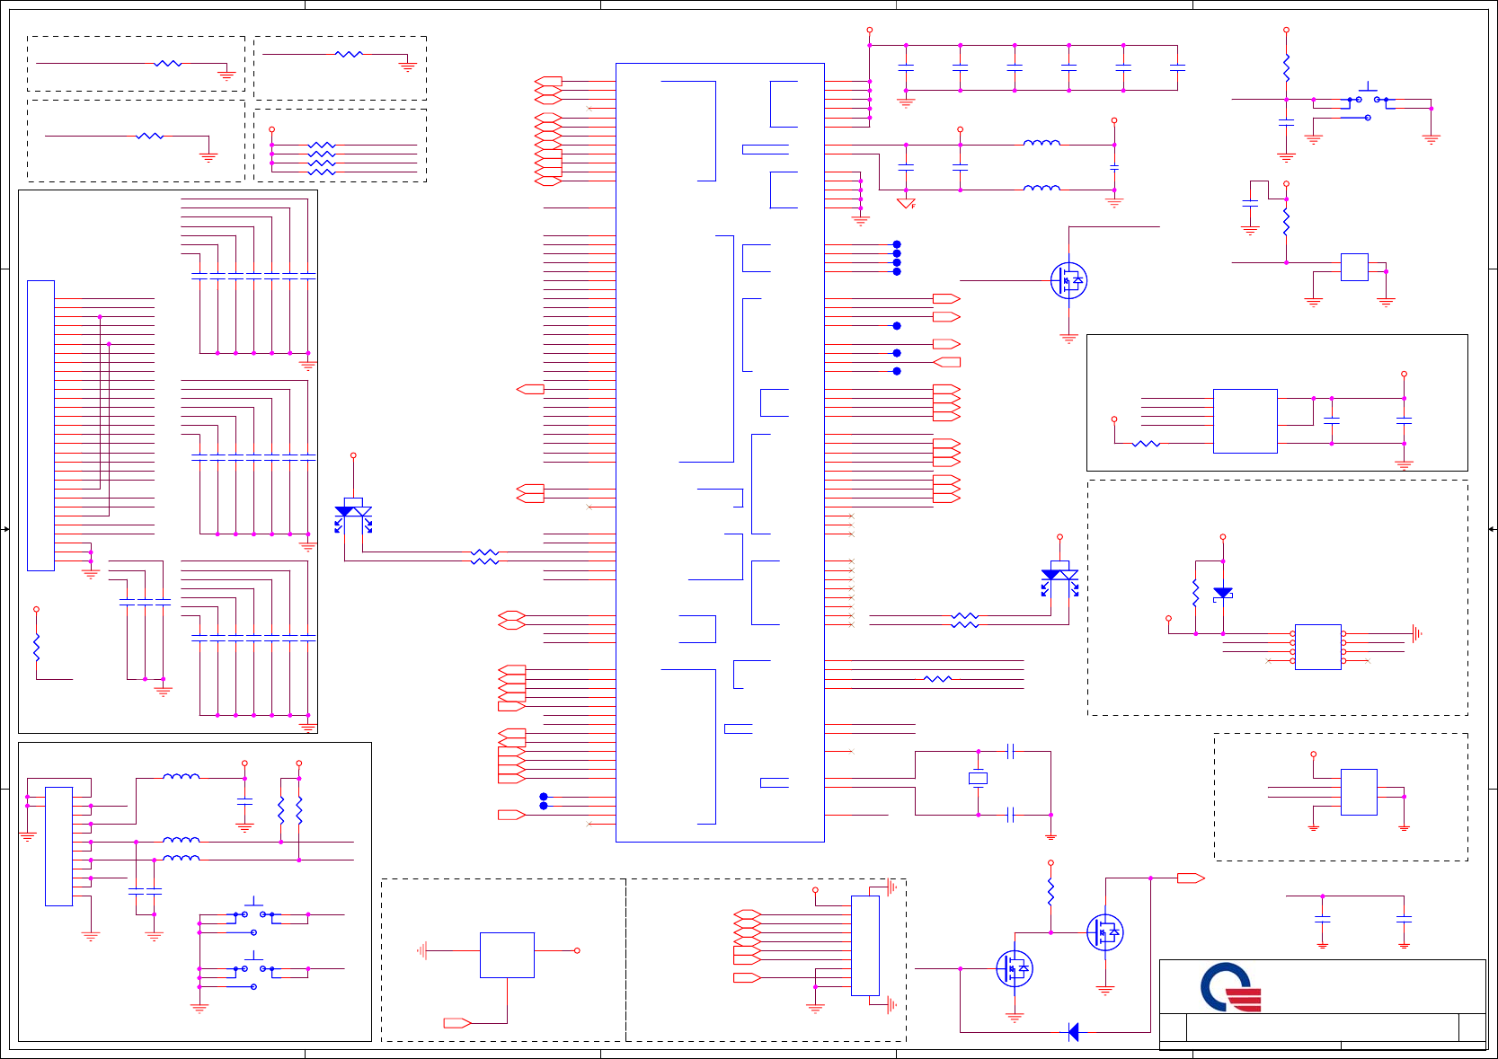Click the analog ground triangle symbol
Screen dimensions: 1498x1059
pos(907,204)
